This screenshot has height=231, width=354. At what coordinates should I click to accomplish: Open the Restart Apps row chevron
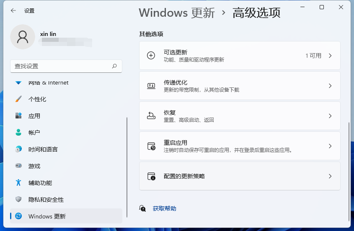[330, 146]
